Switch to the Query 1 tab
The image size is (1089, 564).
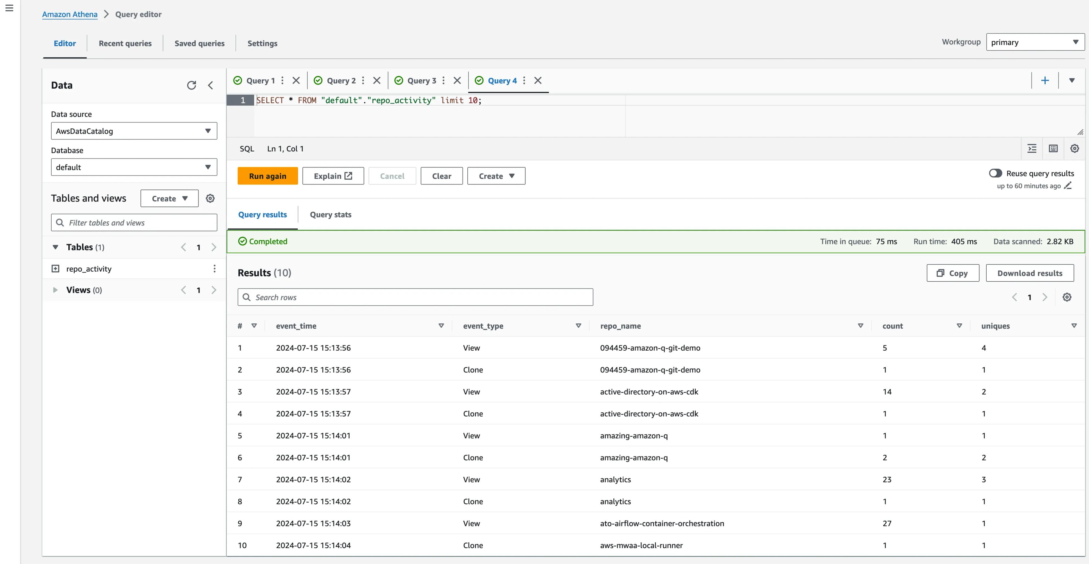coord(260,81)
